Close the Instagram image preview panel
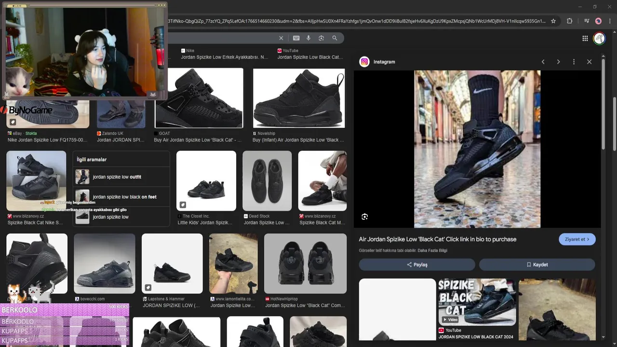 (589, 62)
